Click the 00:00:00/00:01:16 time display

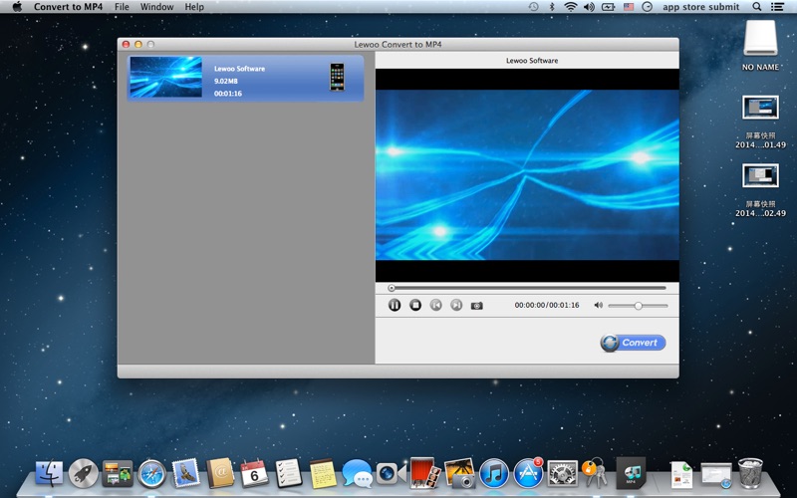coord(546,305)
